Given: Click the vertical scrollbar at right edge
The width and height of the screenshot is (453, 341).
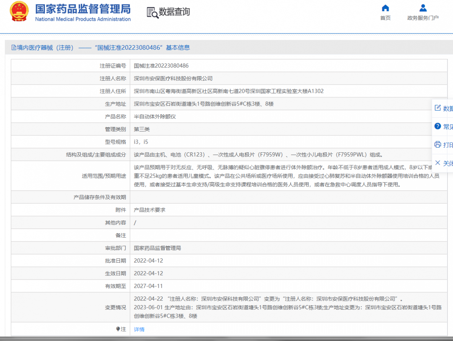Looking at the screenshot, I should [x=451, y=170].
